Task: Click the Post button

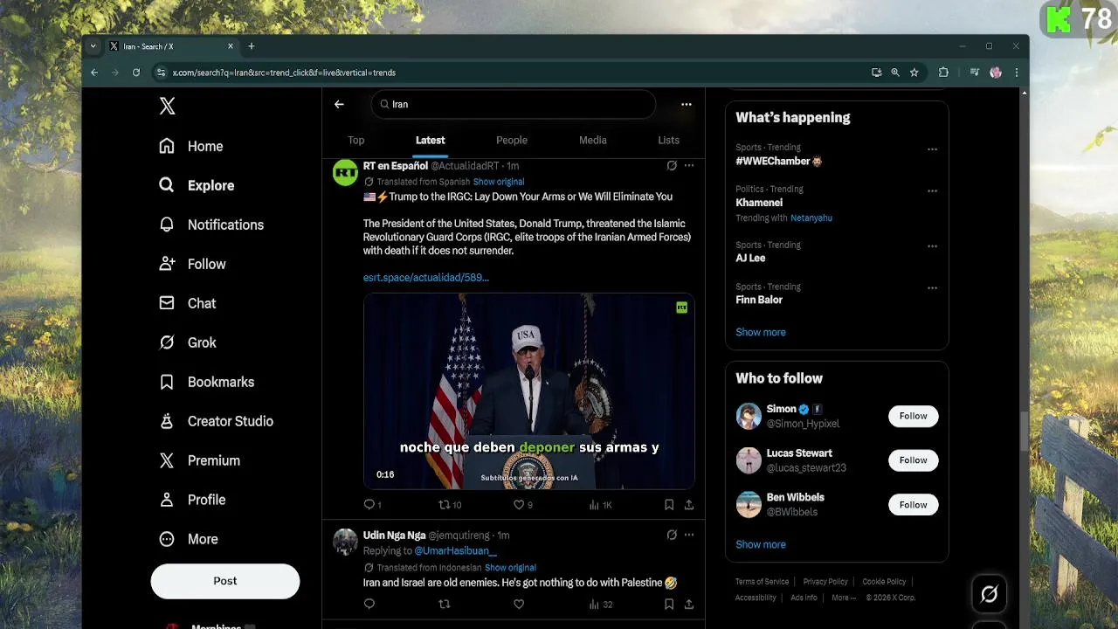Action: 225,581
